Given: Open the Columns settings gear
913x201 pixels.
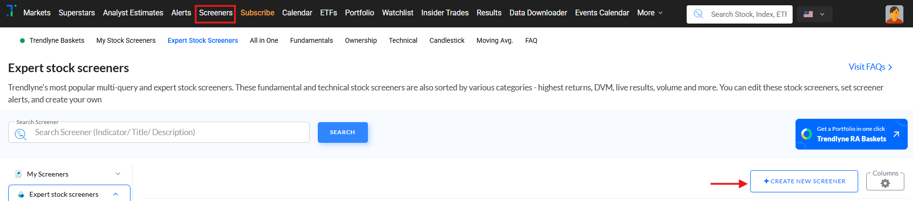Looking at the screenshot, I should [885, 183].
